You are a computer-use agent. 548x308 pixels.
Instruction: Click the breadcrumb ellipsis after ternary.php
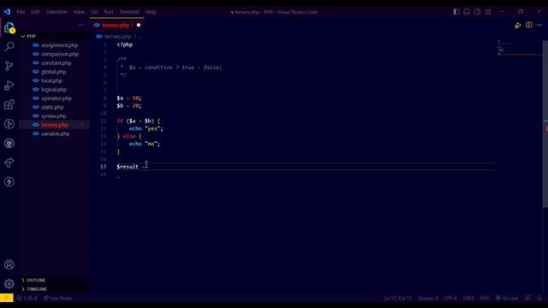(140, 36)
